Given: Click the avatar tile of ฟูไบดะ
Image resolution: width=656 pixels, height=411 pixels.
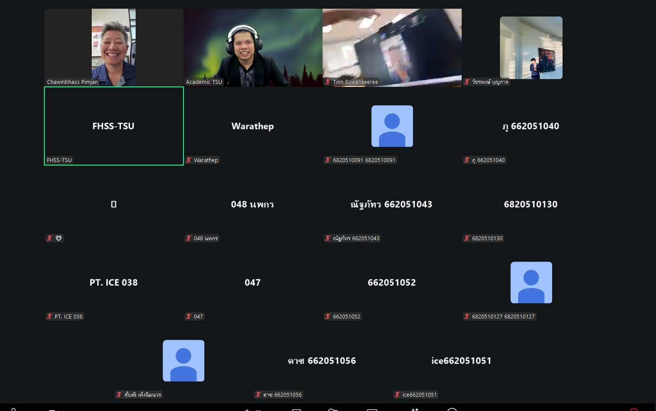Looking at the screenshot, I should point(183,361).
